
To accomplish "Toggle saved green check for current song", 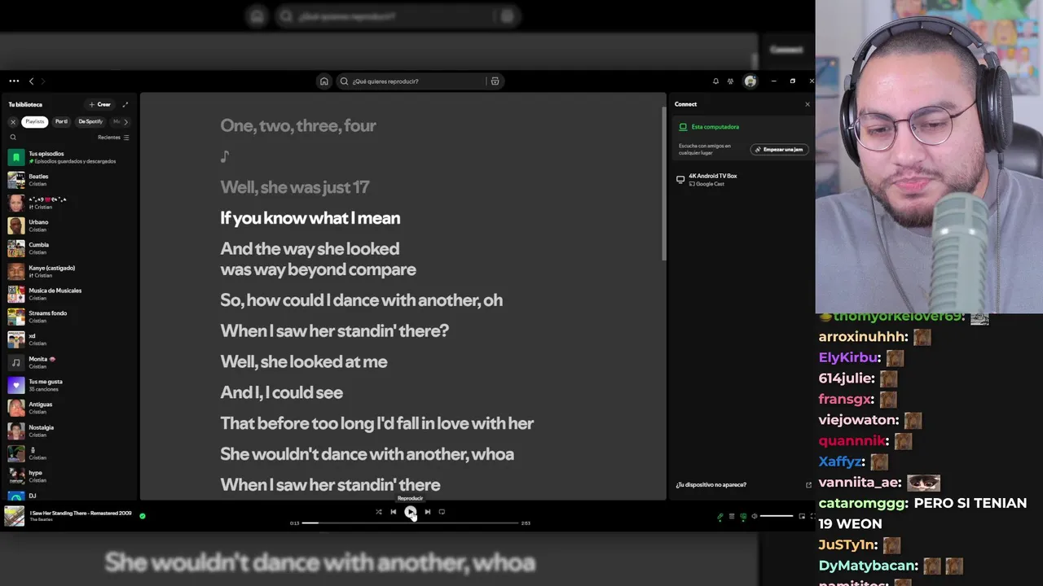I will (143, 515).
